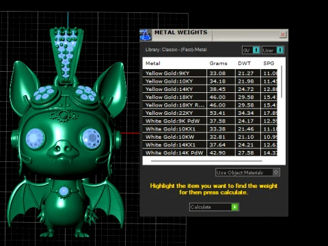Image resolution: width=328 pixels, height=246 pixels.
Task: Select the White Gold:9K PdW row
Action: 210,121
